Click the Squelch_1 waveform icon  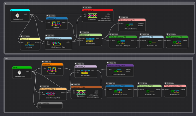coord(29,44)
